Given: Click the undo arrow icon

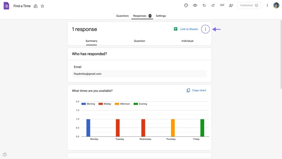Looking at the screenshot, I should 204,5.
